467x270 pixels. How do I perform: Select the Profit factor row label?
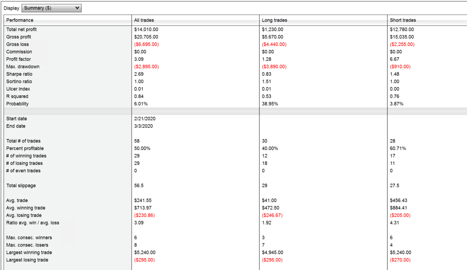pyautogui.click(x=18, y=59)
